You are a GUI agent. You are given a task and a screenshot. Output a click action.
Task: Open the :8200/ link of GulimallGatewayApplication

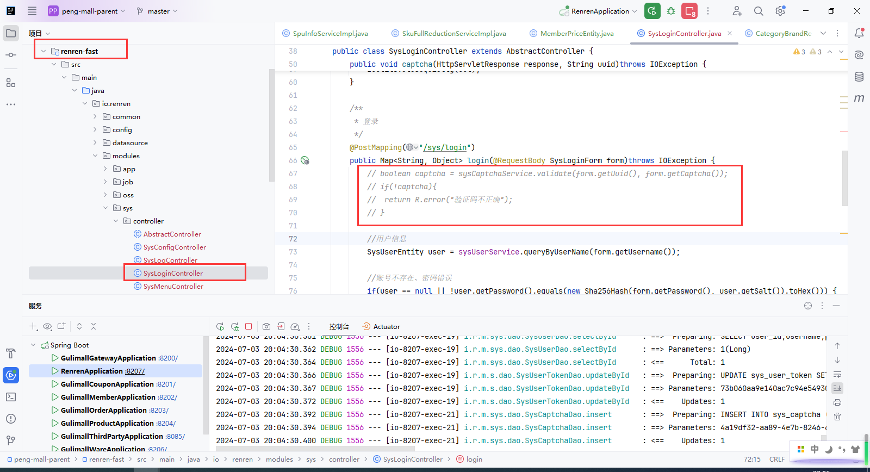168,358
